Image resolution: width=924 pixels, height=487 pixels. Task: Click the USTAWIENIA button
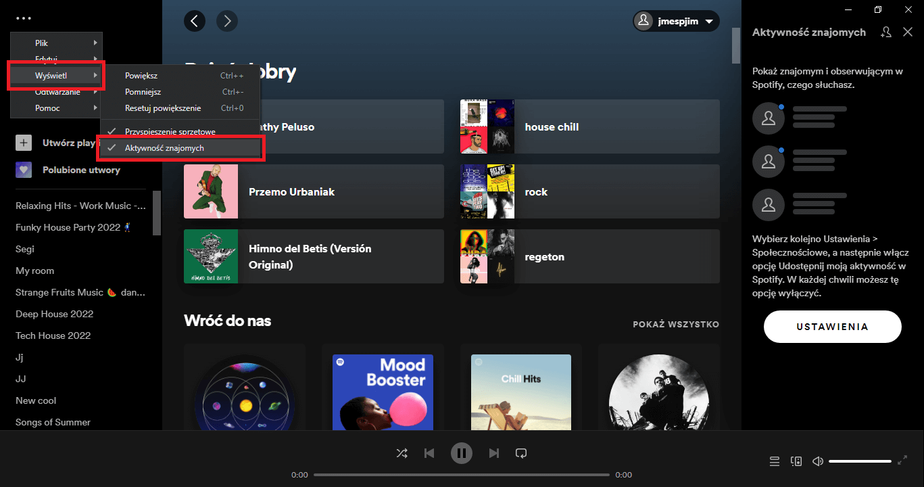pyautogui.click(x=833, y=327)
